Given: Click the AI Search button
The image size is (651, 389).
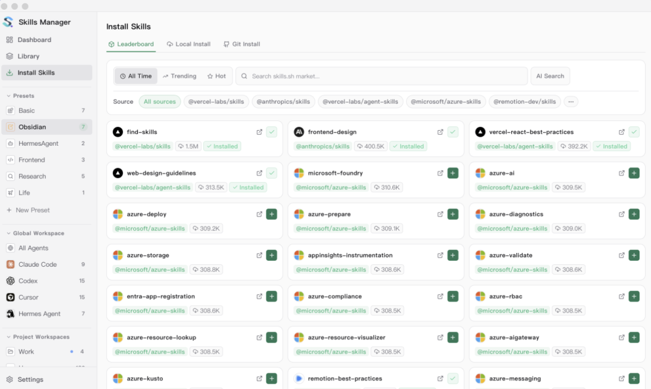Looking at the screenshot, I should click(550, 76).
